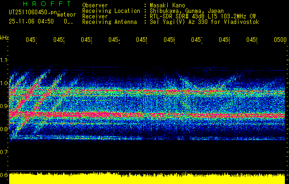Click the 0.7 kHz frequency tick label
The width and height of the screenshot is (289, 184).
coord(4,152)
